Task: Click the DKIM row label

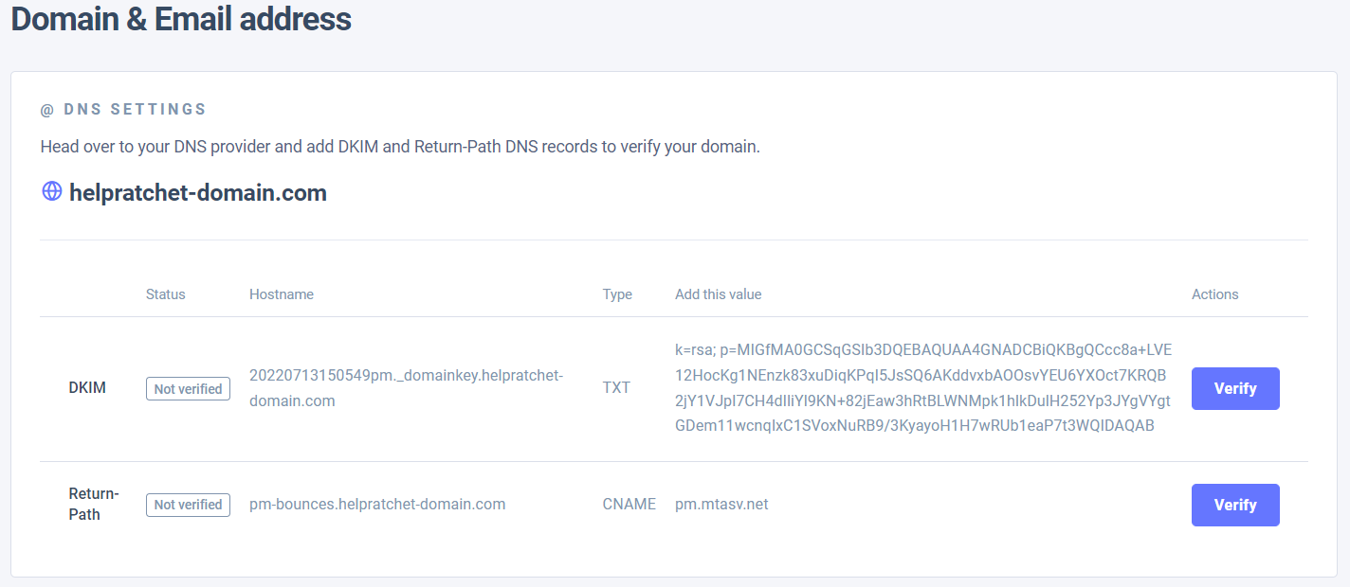Action: point(87,388)
